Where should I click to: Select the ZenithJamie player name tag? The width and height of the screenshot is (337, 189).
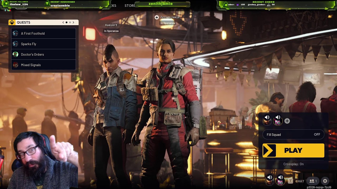(x=170, y=17)
